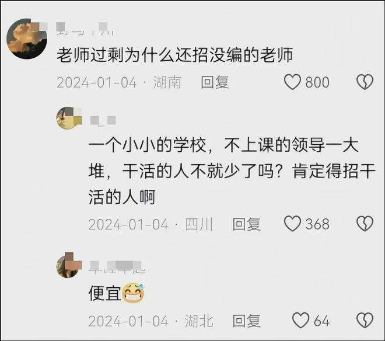Click the broken heart on the 四川 reply
Screen dimensions: 385x341
pos(365,224)
